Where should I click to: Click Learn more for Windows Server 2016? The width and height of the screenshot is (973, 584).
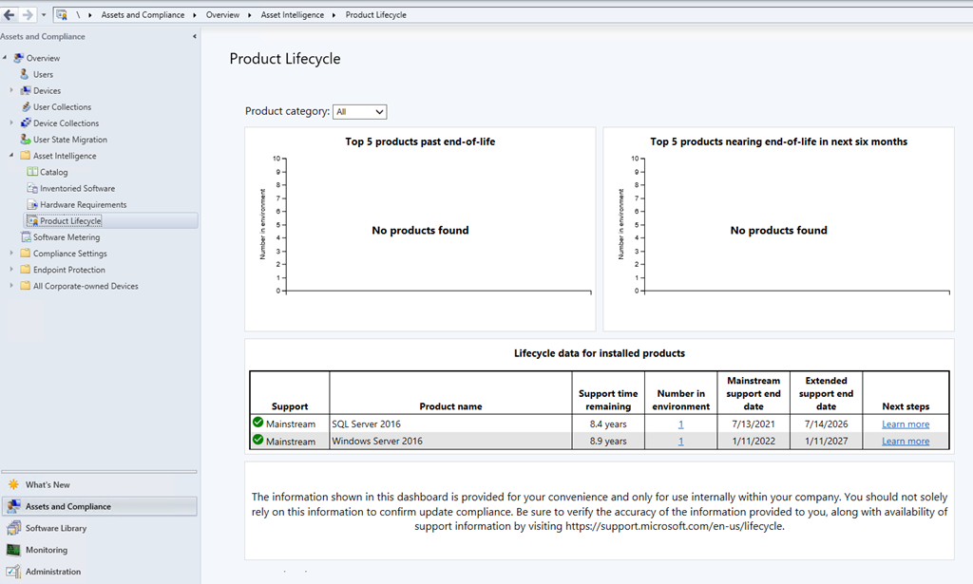906,442
